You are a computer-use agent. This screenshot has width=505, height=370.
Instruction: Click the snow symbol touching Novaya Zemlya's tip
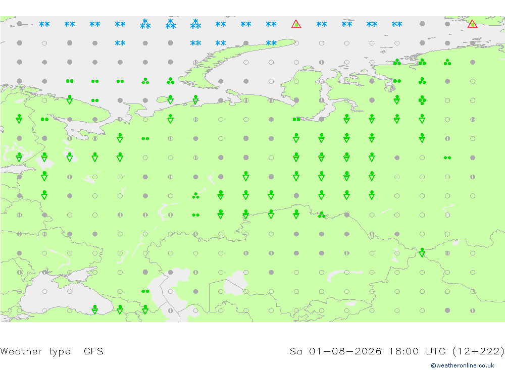click(271, 43)
